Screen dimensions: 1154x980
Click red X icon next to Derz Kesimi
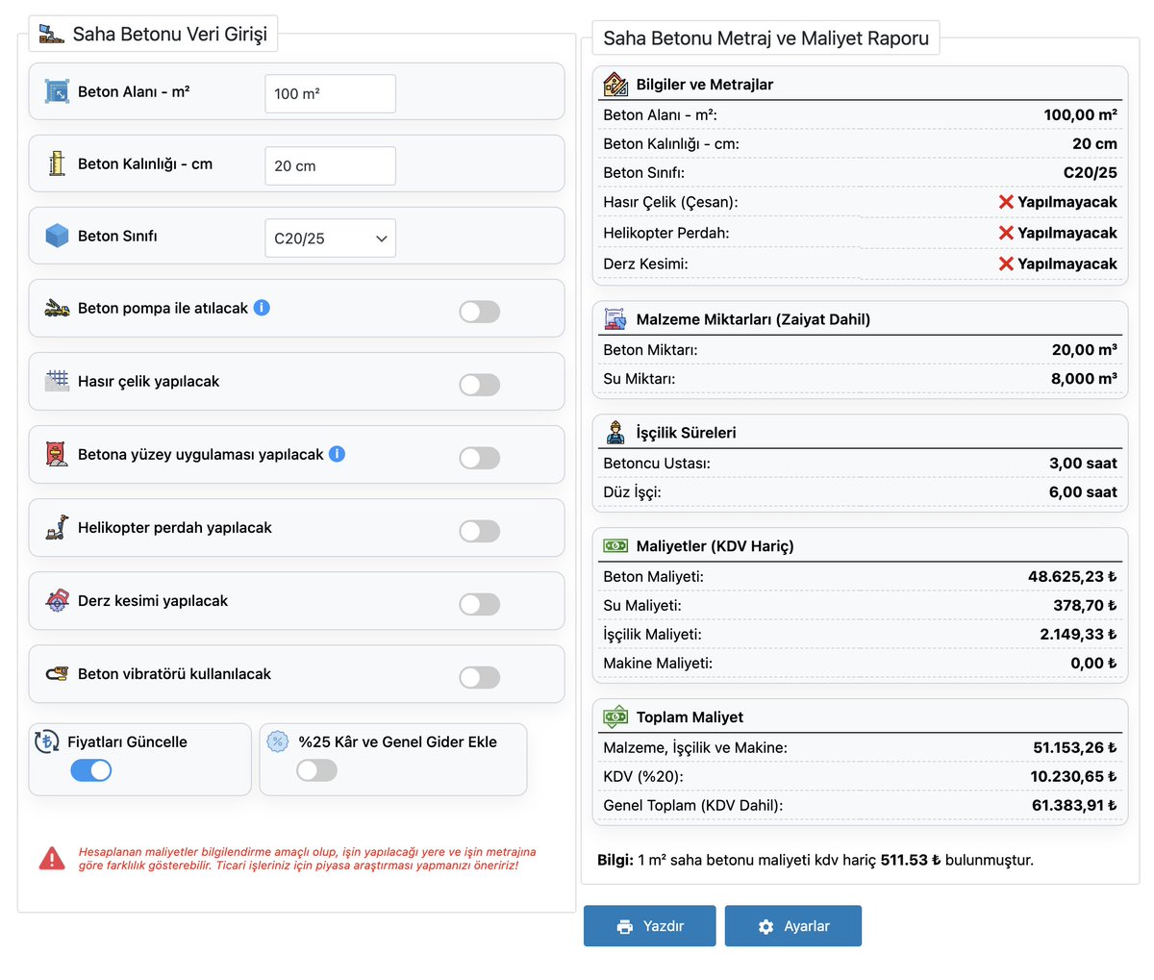click(1006, 264)
